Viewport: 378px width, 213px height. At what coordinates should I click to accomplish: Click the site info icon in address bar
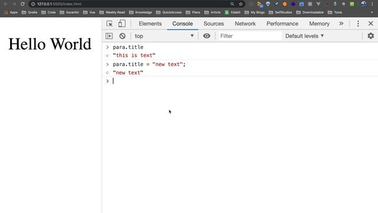(33, 4)
